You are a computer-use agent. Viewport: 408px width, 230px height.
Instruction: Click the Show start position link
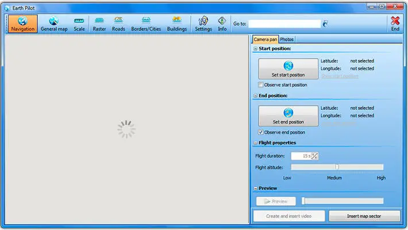[x=340, y=76]
